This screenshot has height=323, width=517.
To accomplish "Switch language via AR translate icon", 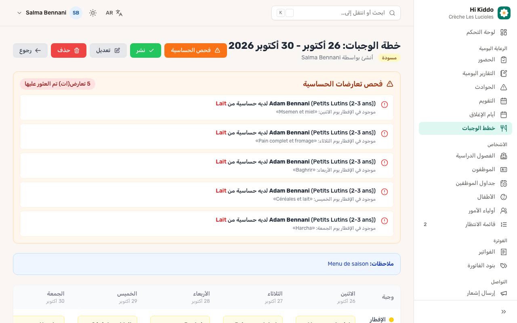I will coord(114,13).
